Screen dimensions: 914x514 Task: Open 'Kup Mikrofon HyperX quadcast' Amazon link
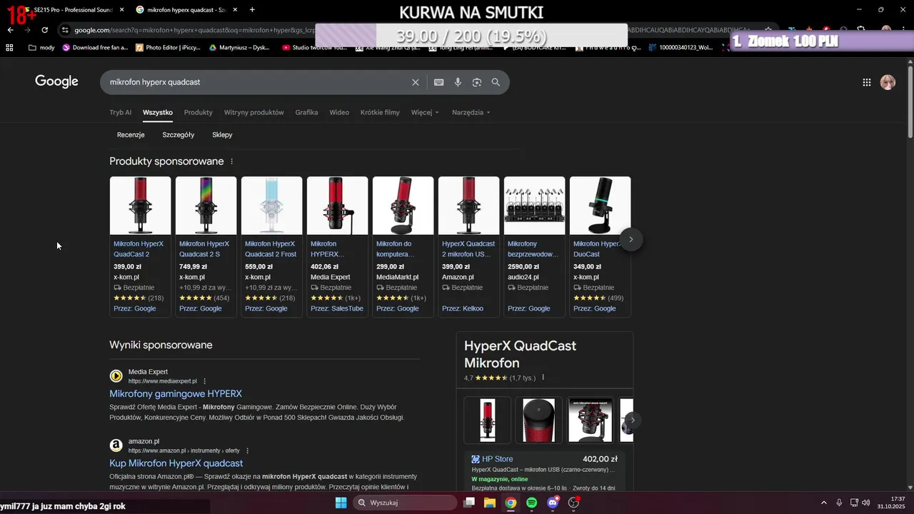click(176, 463)
